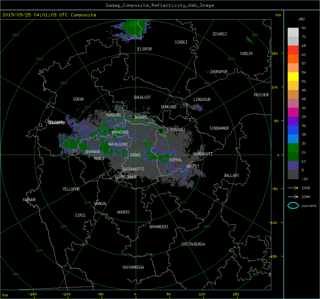Viewport: 320px width, 299px height.
Task: Click the YADGIR city label
Action: (x=246, y=54)
